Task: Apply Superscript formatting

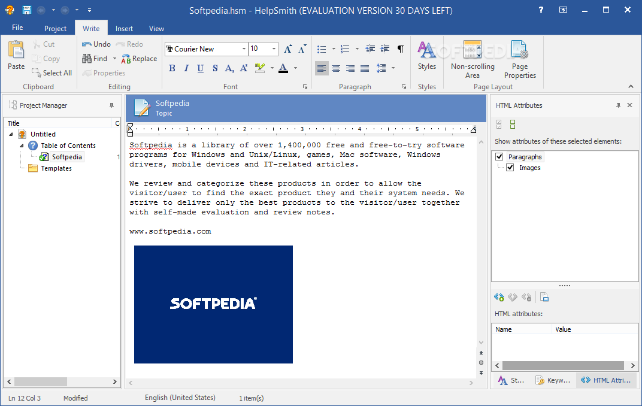Action: click(x=244, y=68)
